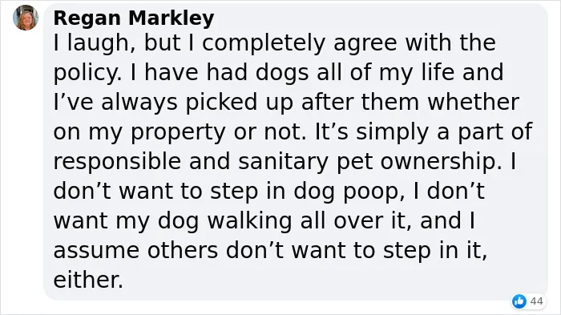Open the Regan Markley profile name link
561x315 pixels.
(x=134, y=18)
